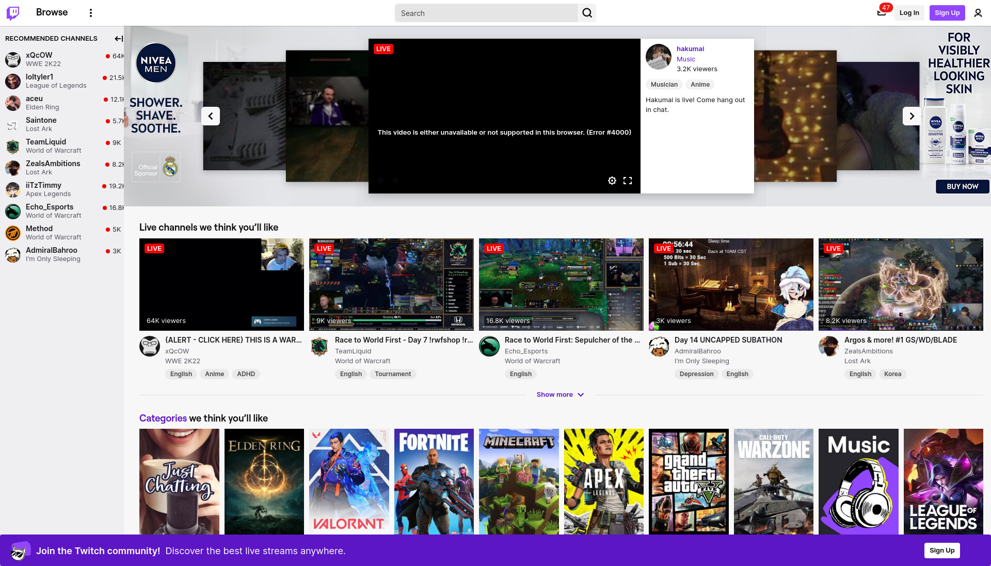Open ZealsAmbitions avatar in sidebar
This screenshot has height=566, width=991.
(x=13, y=168)
